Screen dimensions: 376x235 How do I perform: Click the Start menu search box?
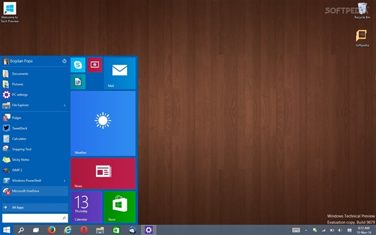coord(35,218)
